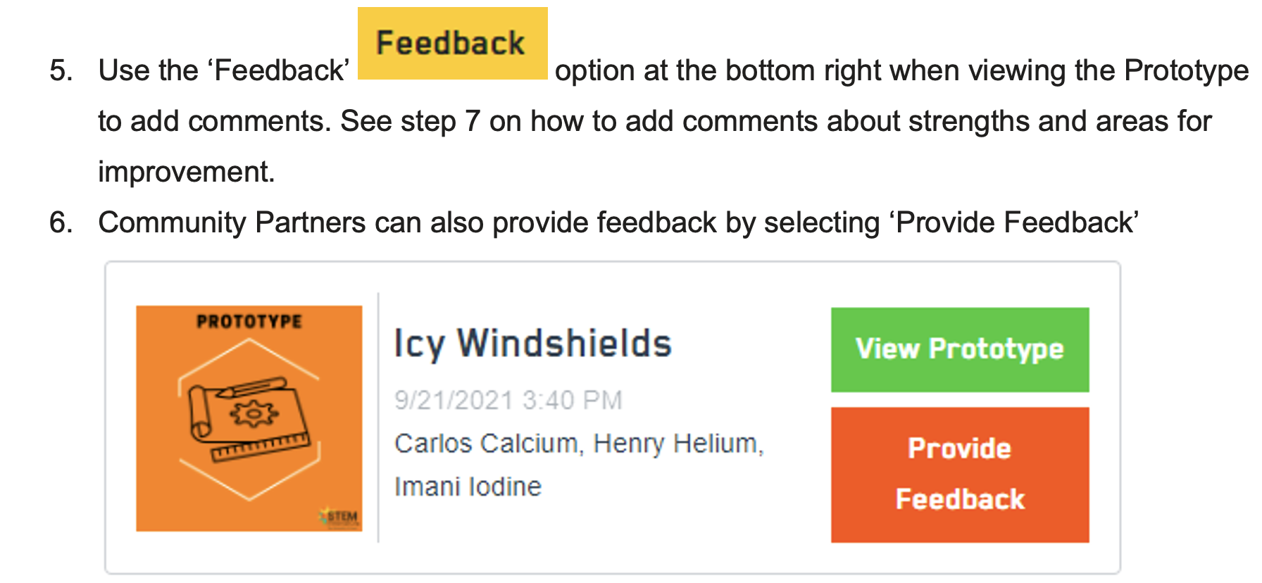
Task: Click the PROTOTYPE label atop the thumbnail
Action: (x=249, y=322)
